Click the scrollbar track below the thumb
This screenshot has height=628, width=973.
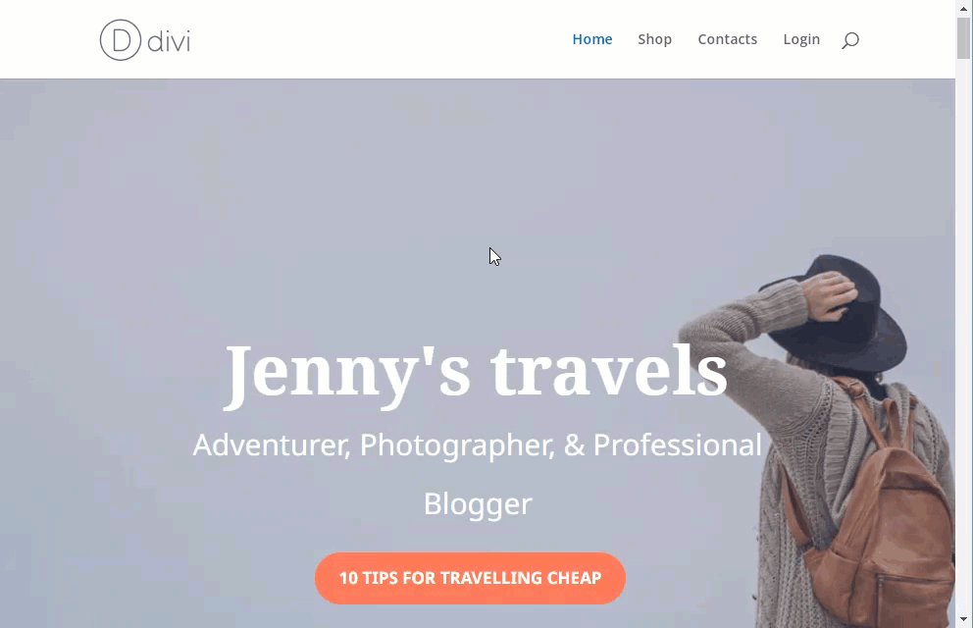click(x=964, y=336)
